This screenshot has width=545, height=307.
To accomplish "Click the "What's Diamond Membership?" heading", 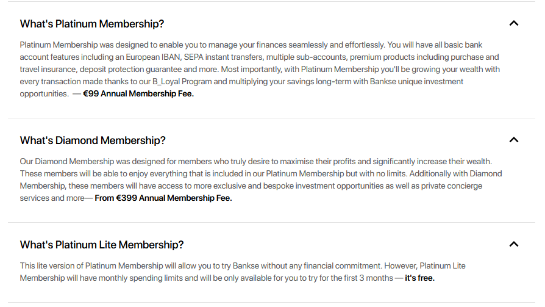I will coord(93,140).
